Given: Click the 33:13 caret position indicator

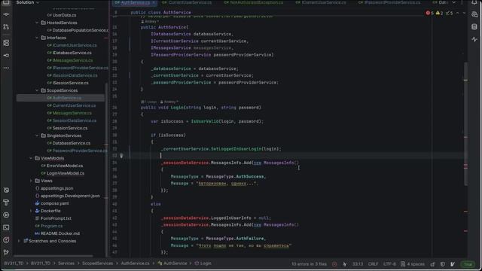Looking at the screenshot, I should tap(358, 264).
